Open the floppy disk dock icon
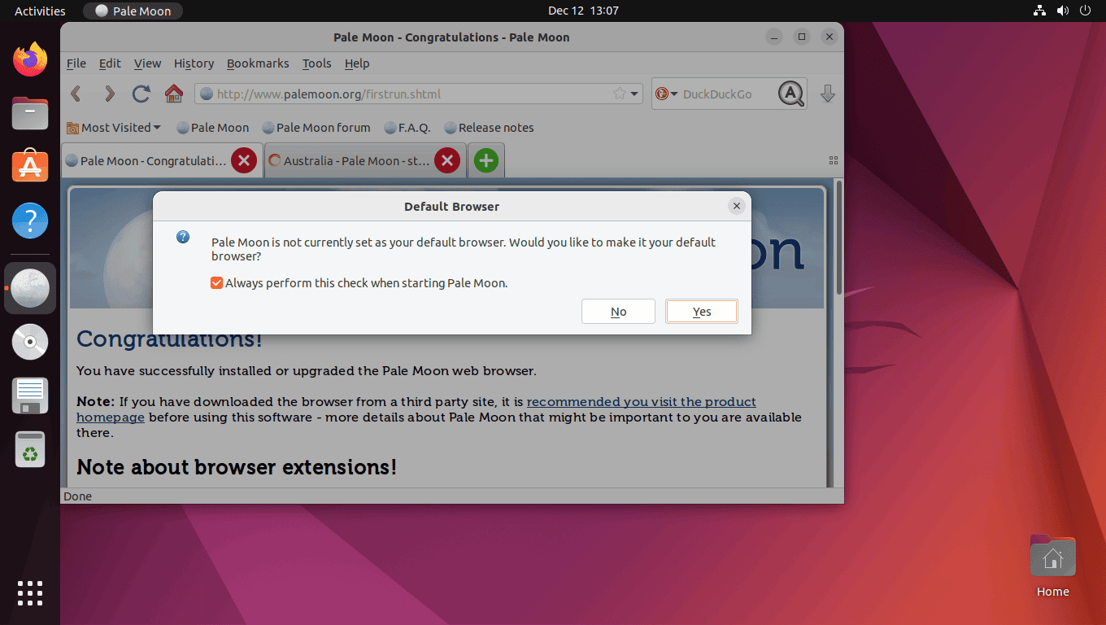The height and width of the screenshot is (625, 1106). point(30,396)
